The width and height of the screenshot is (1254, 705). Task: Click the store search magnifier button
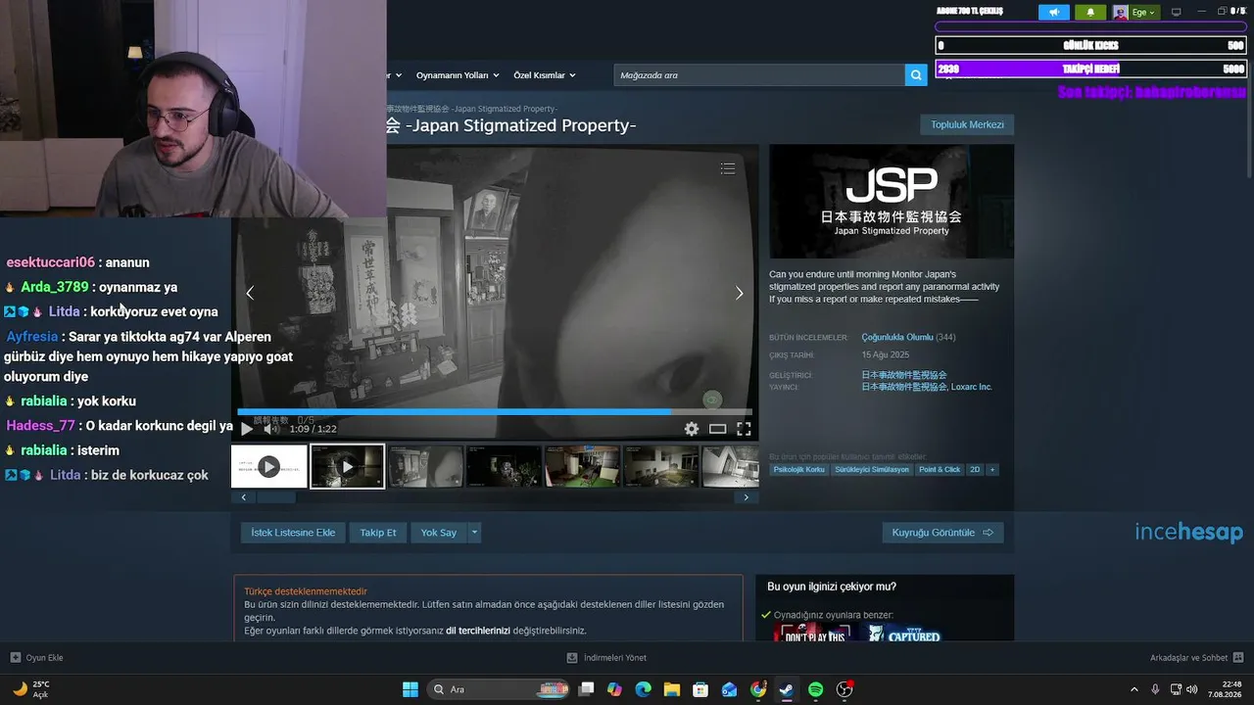(x=916, y=75)
